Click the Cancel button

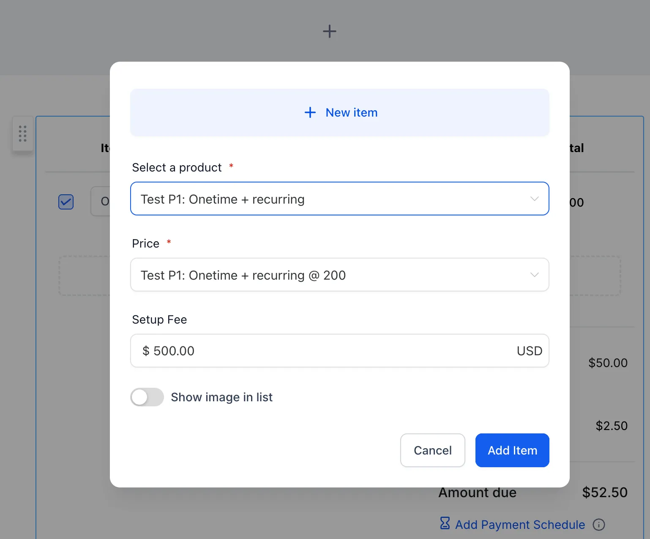(x=432, y=450)
